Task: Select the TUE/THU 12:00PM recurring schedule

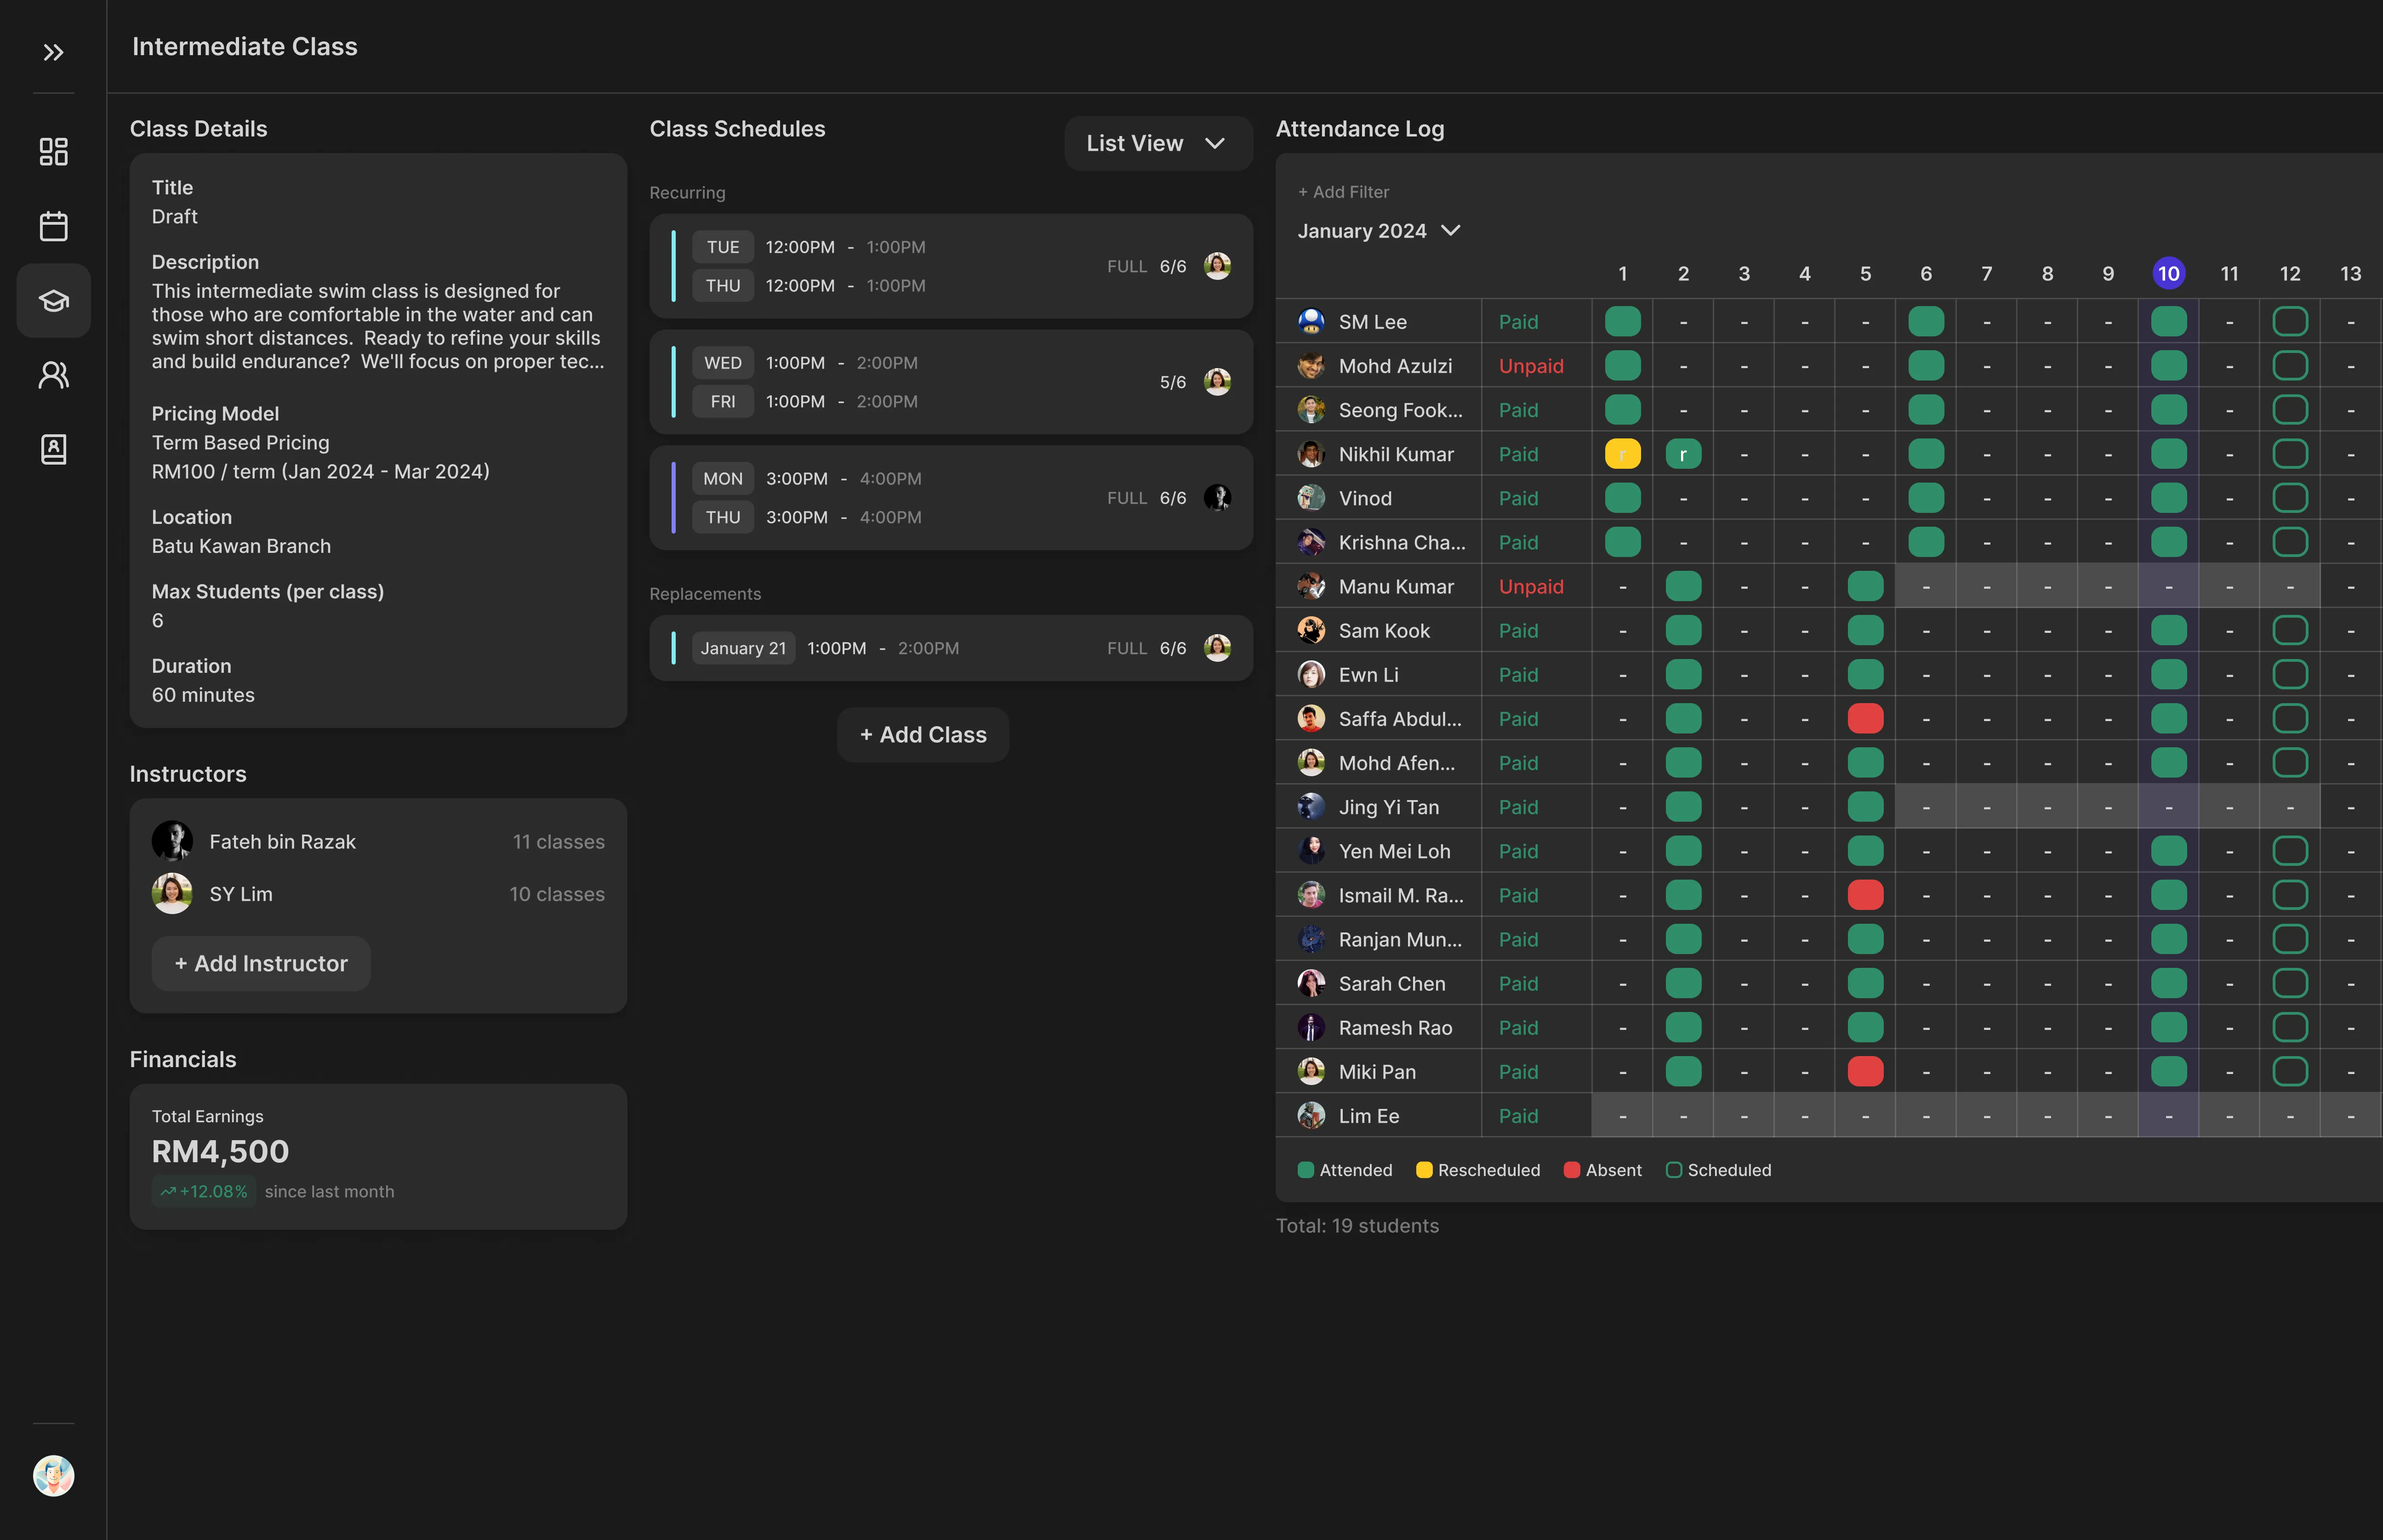Action: pyautogui.click(x=950, y=266)
